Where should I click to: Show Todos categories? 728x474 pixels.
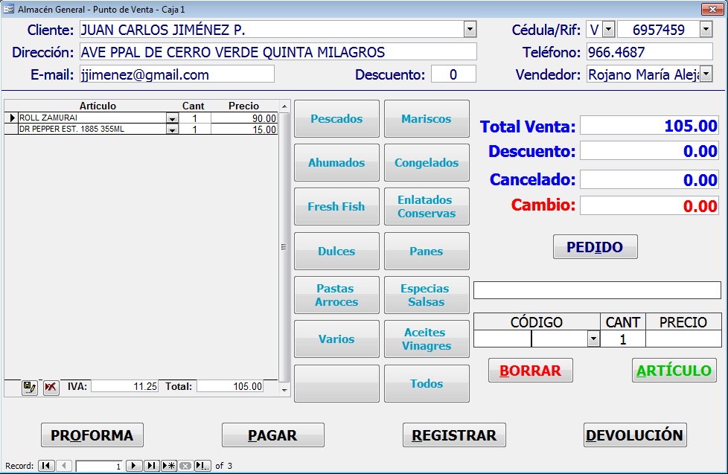pos(427,383)
